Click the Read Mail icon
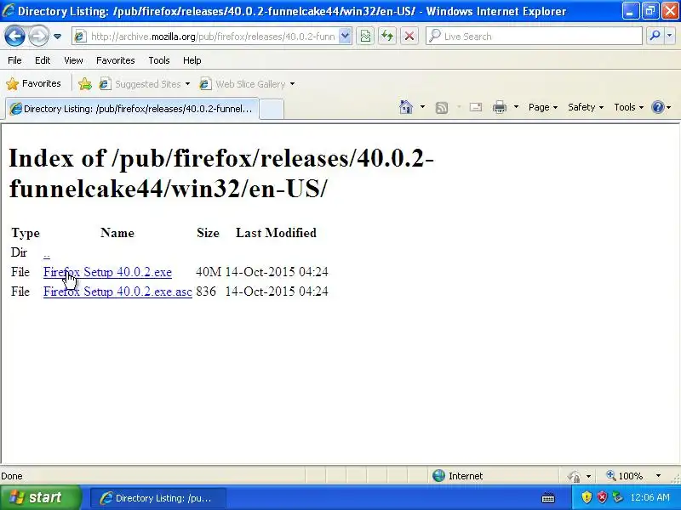This screenshot has height=510, width=681. click(x=476, y=107)
